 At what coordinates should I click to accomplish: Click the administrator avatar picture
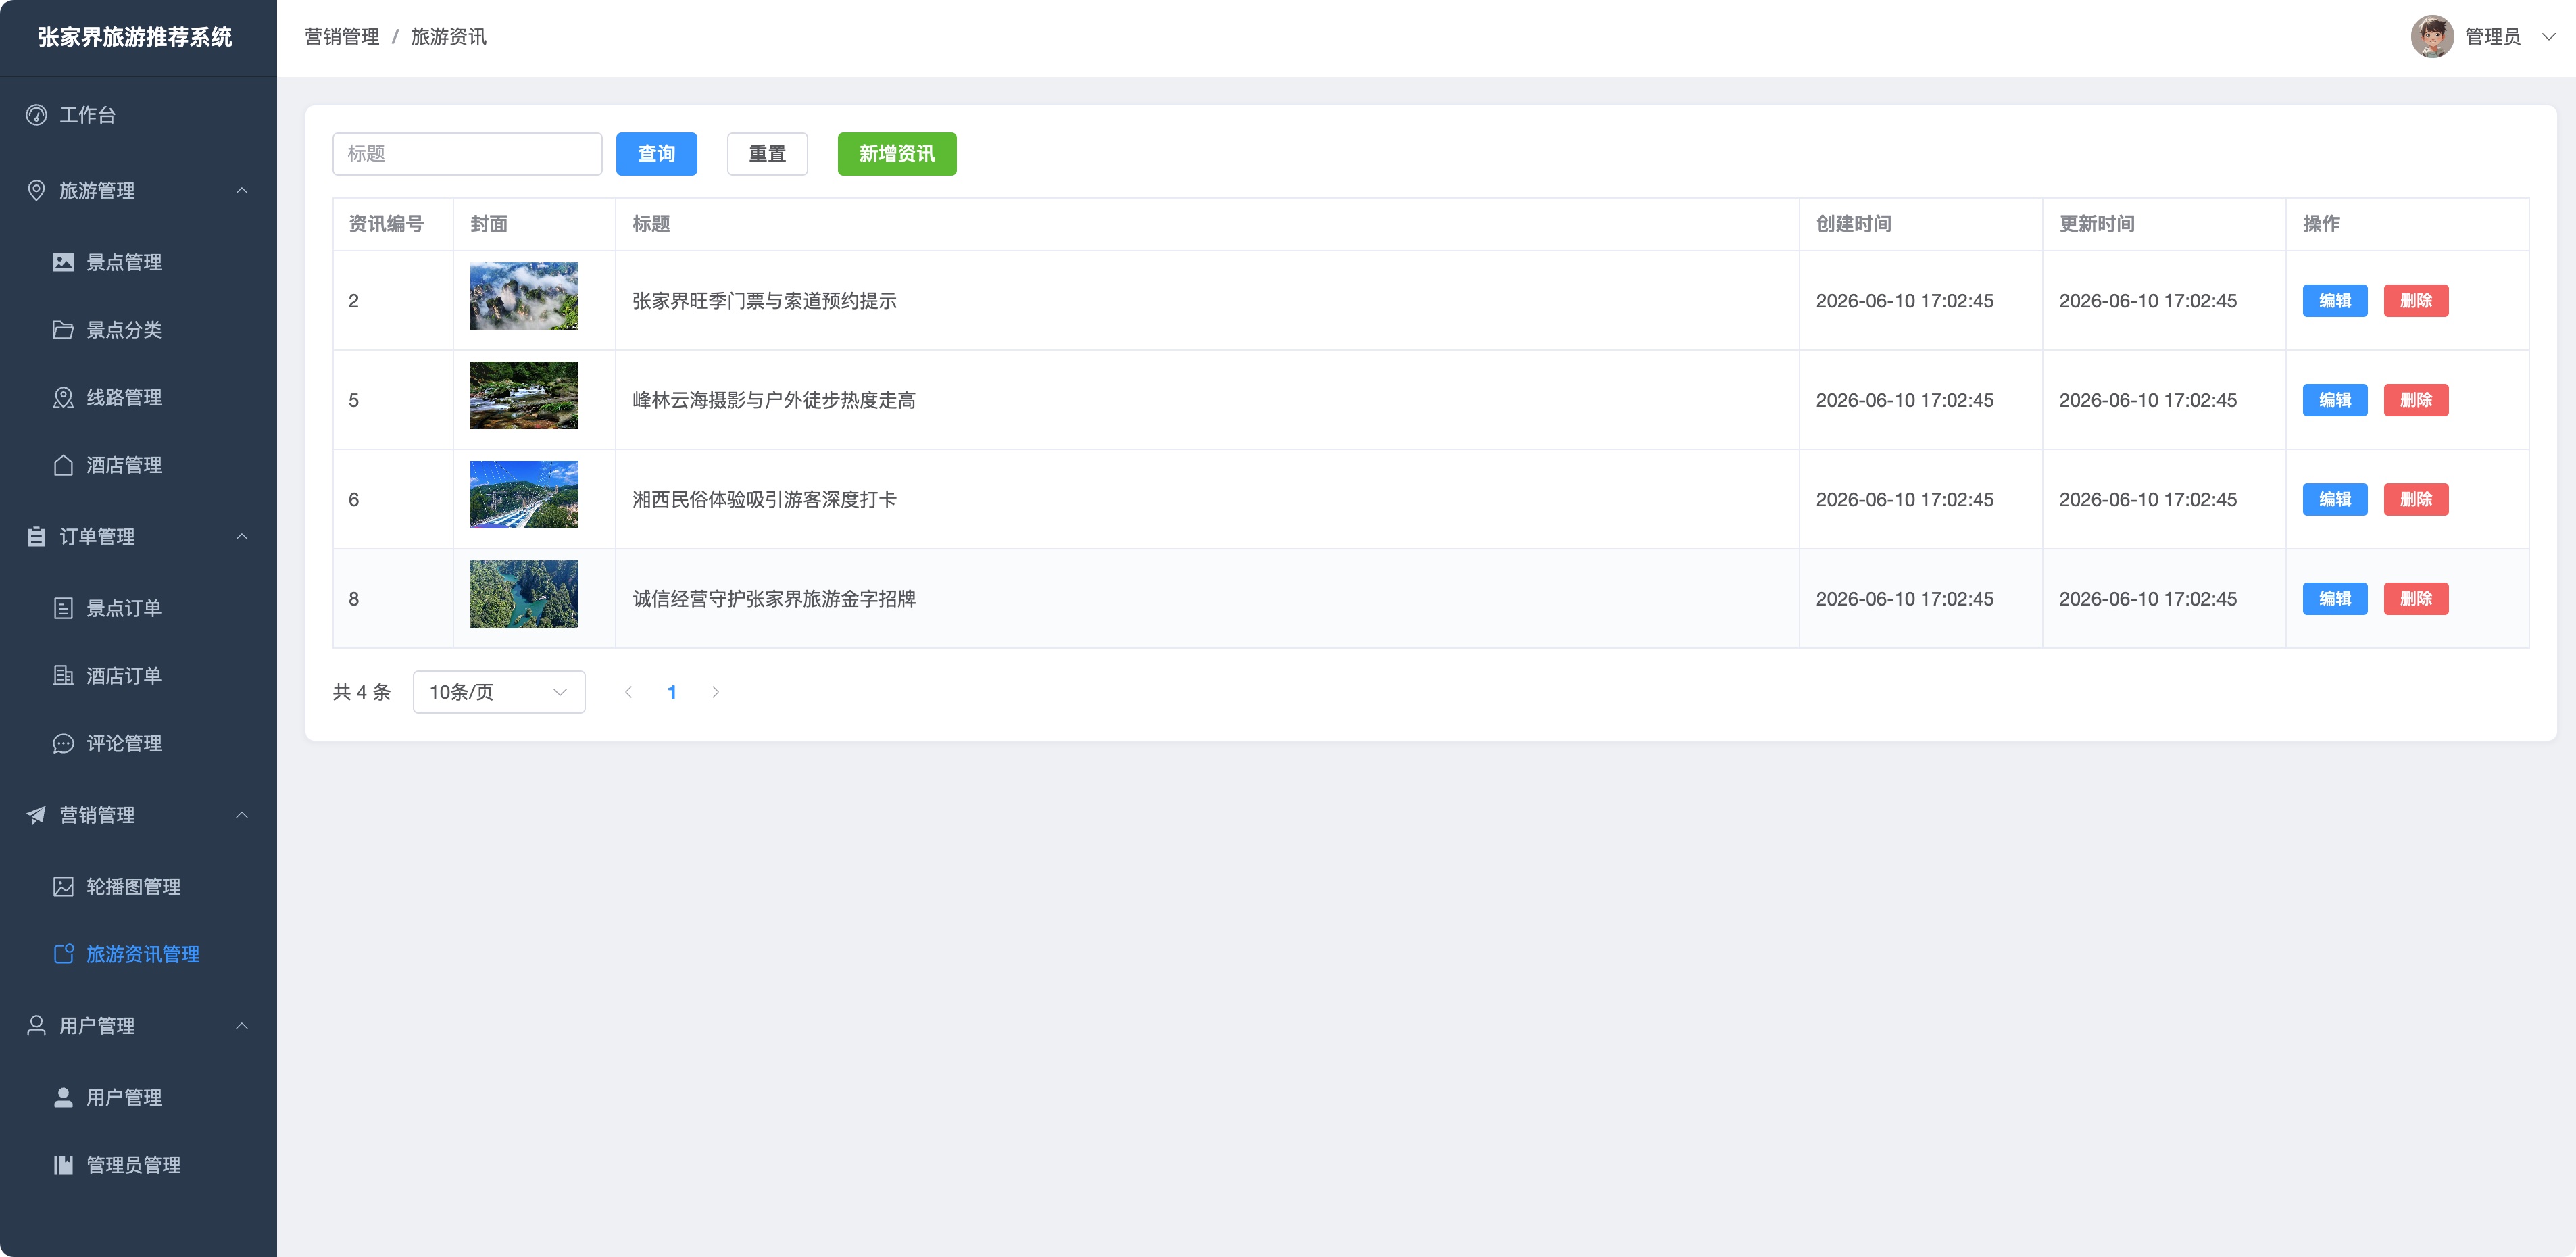click(2432, 37)
